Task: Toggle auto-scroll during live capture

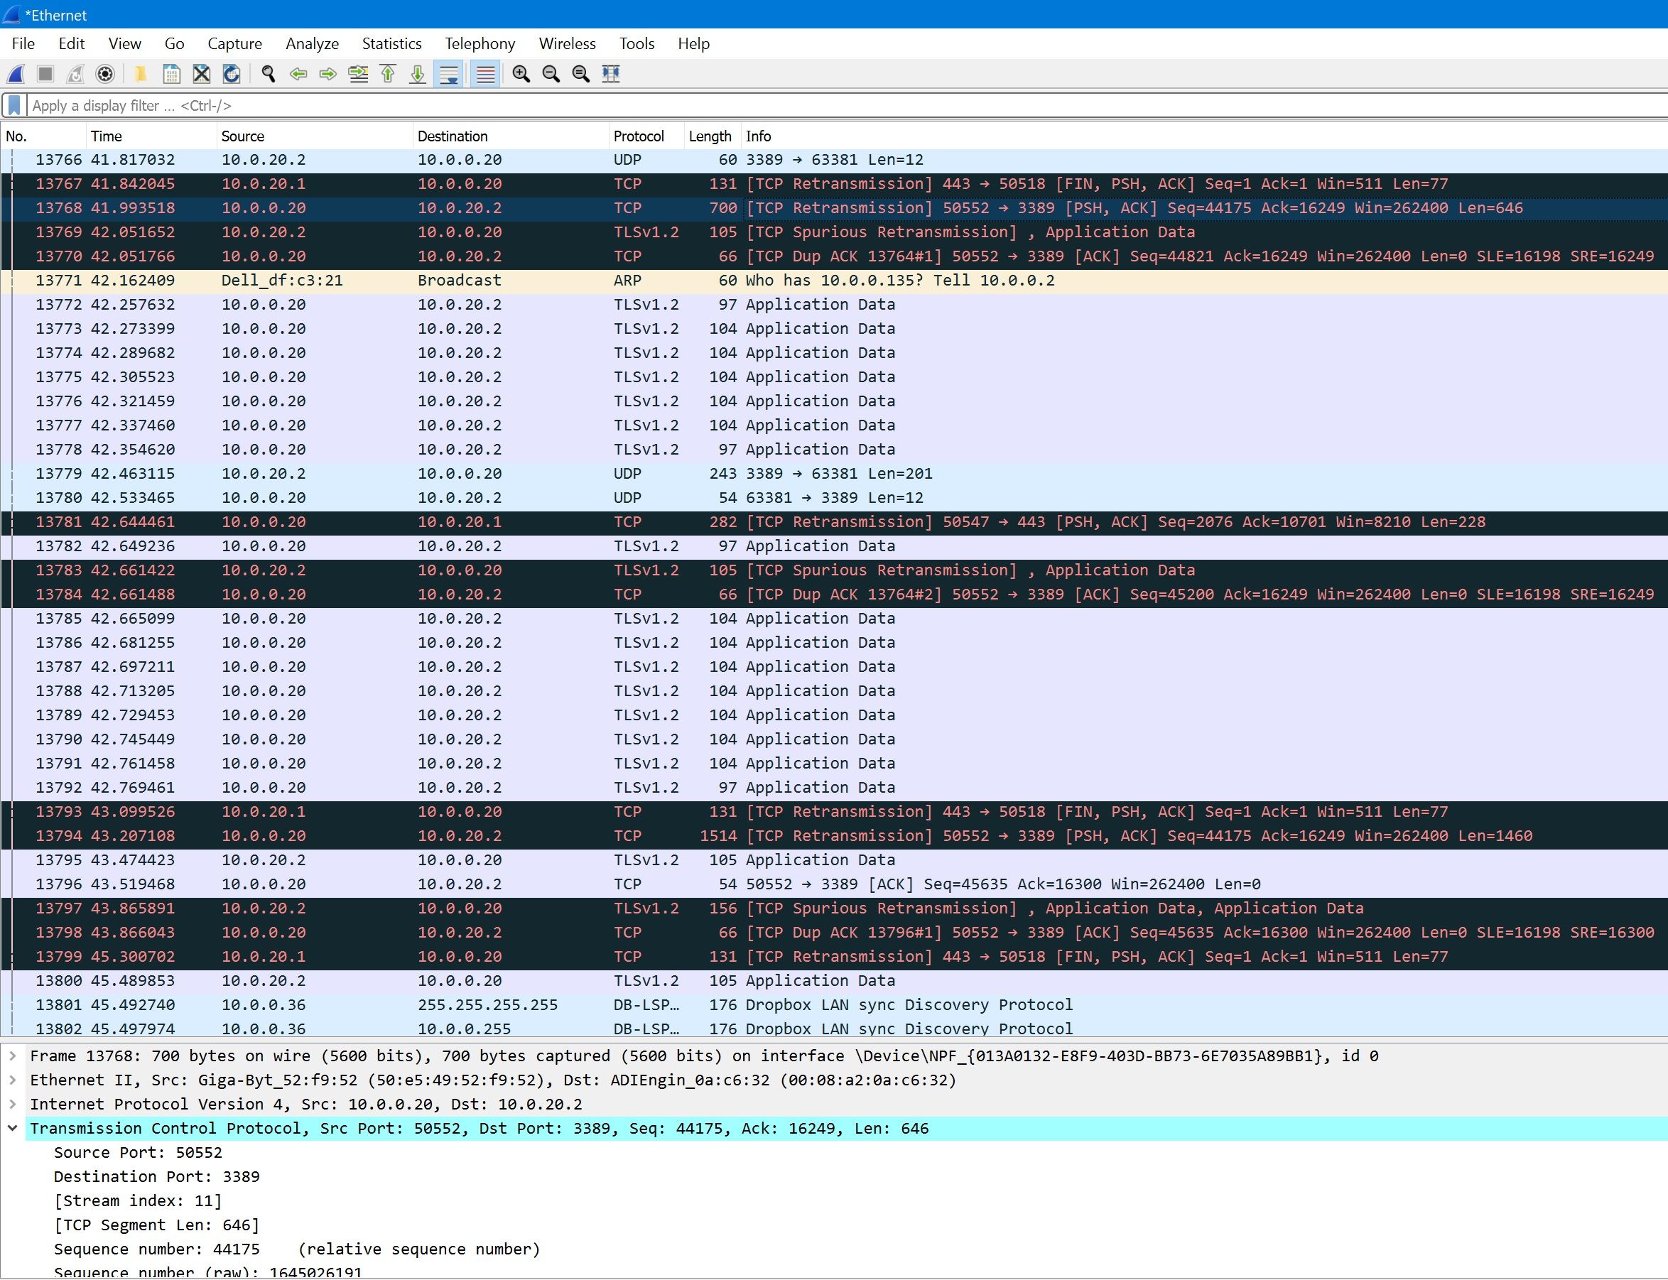Action: pos(449,74)
